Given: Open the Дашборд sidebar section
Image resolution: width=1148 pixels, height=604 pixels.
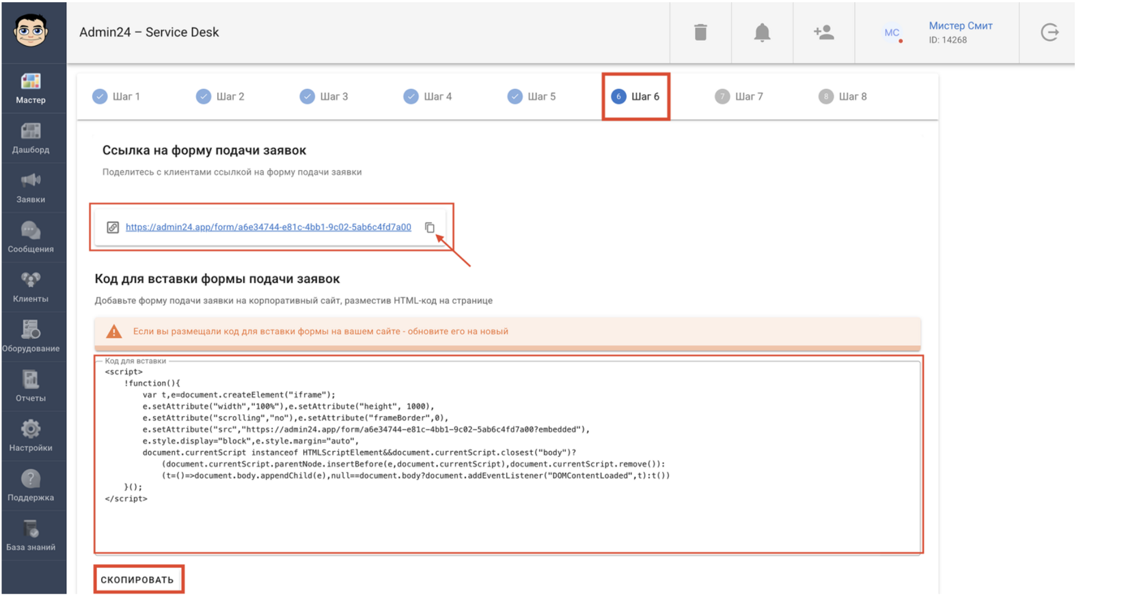Looking at the screenshot, I should click(x=31, y=138).
